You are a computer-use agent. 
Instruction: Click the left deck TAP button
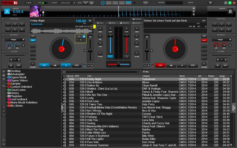[x=90, y=21]
